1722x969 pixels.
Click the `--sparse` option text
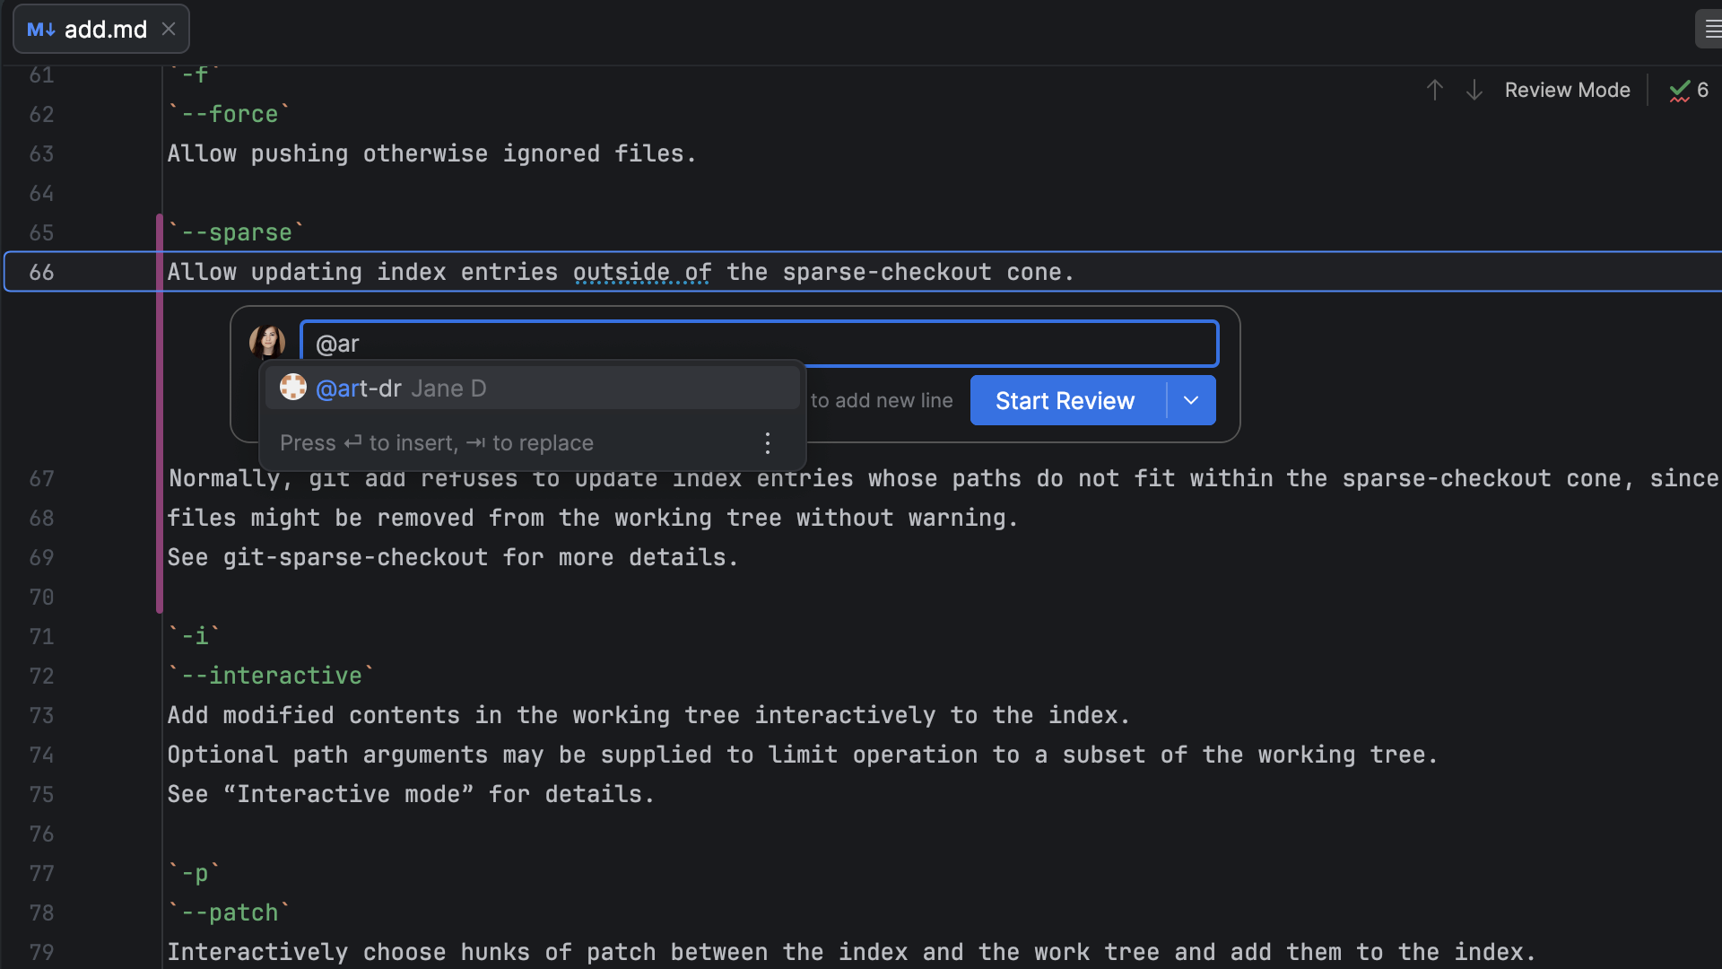(x=237, y=232)
